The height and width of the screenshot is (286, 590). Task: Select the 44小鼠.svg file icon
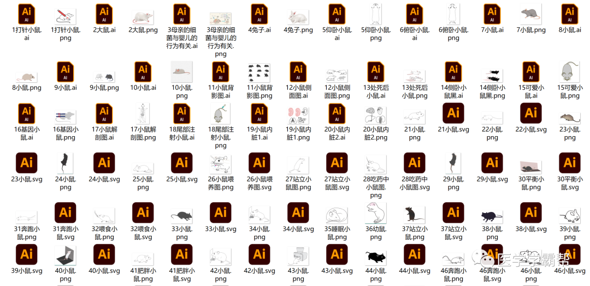[x=414, y=254]
